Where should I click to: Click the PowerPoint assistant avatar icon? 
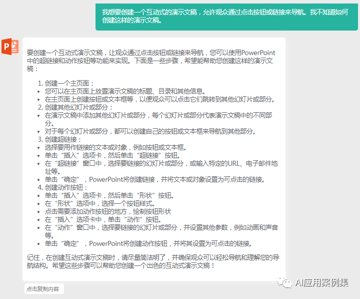(10, 47)
